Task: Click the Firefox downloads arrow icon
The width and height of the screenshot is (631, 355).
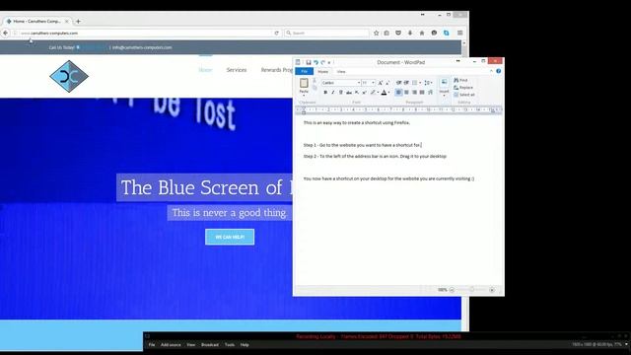Action: [410, 33]
